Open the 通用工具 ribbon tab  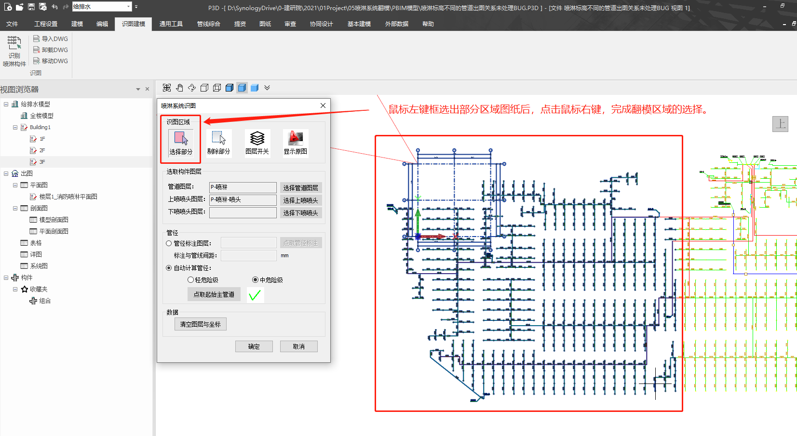click(171, 24)
